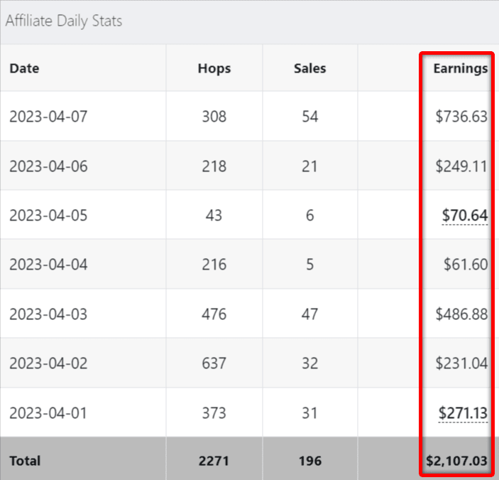The width and height of the screenshot is (499, 480).
Task: Click the $736.63 earnings value
Action: point(461,116)
